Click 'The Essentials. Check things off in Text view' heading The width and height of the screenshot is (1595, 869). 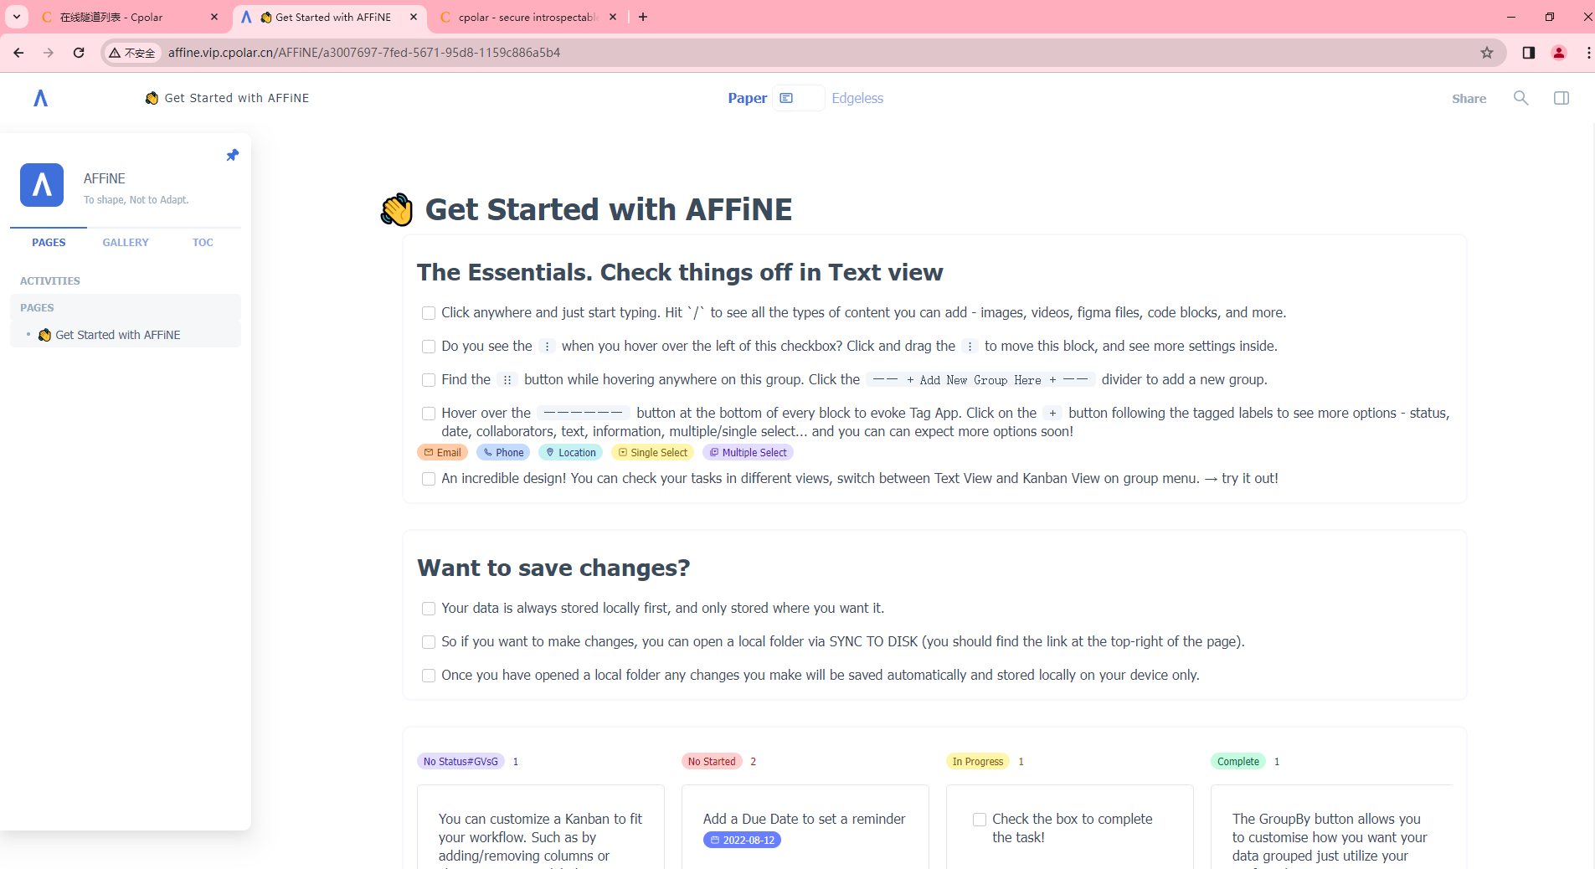680,272
